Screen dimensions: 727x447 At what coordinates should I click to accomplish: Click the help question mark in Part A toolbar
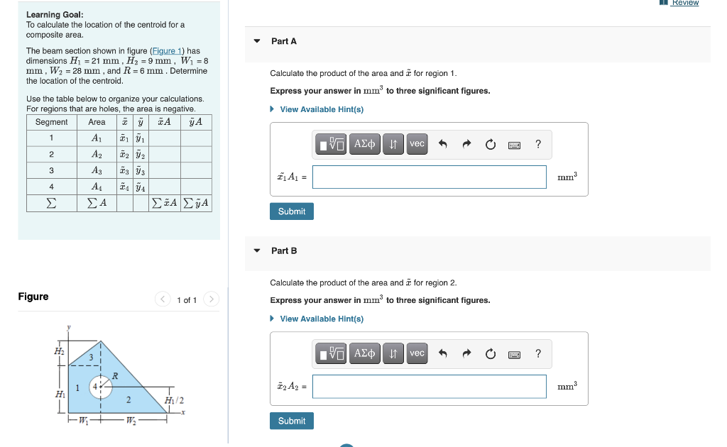[537, 143]
